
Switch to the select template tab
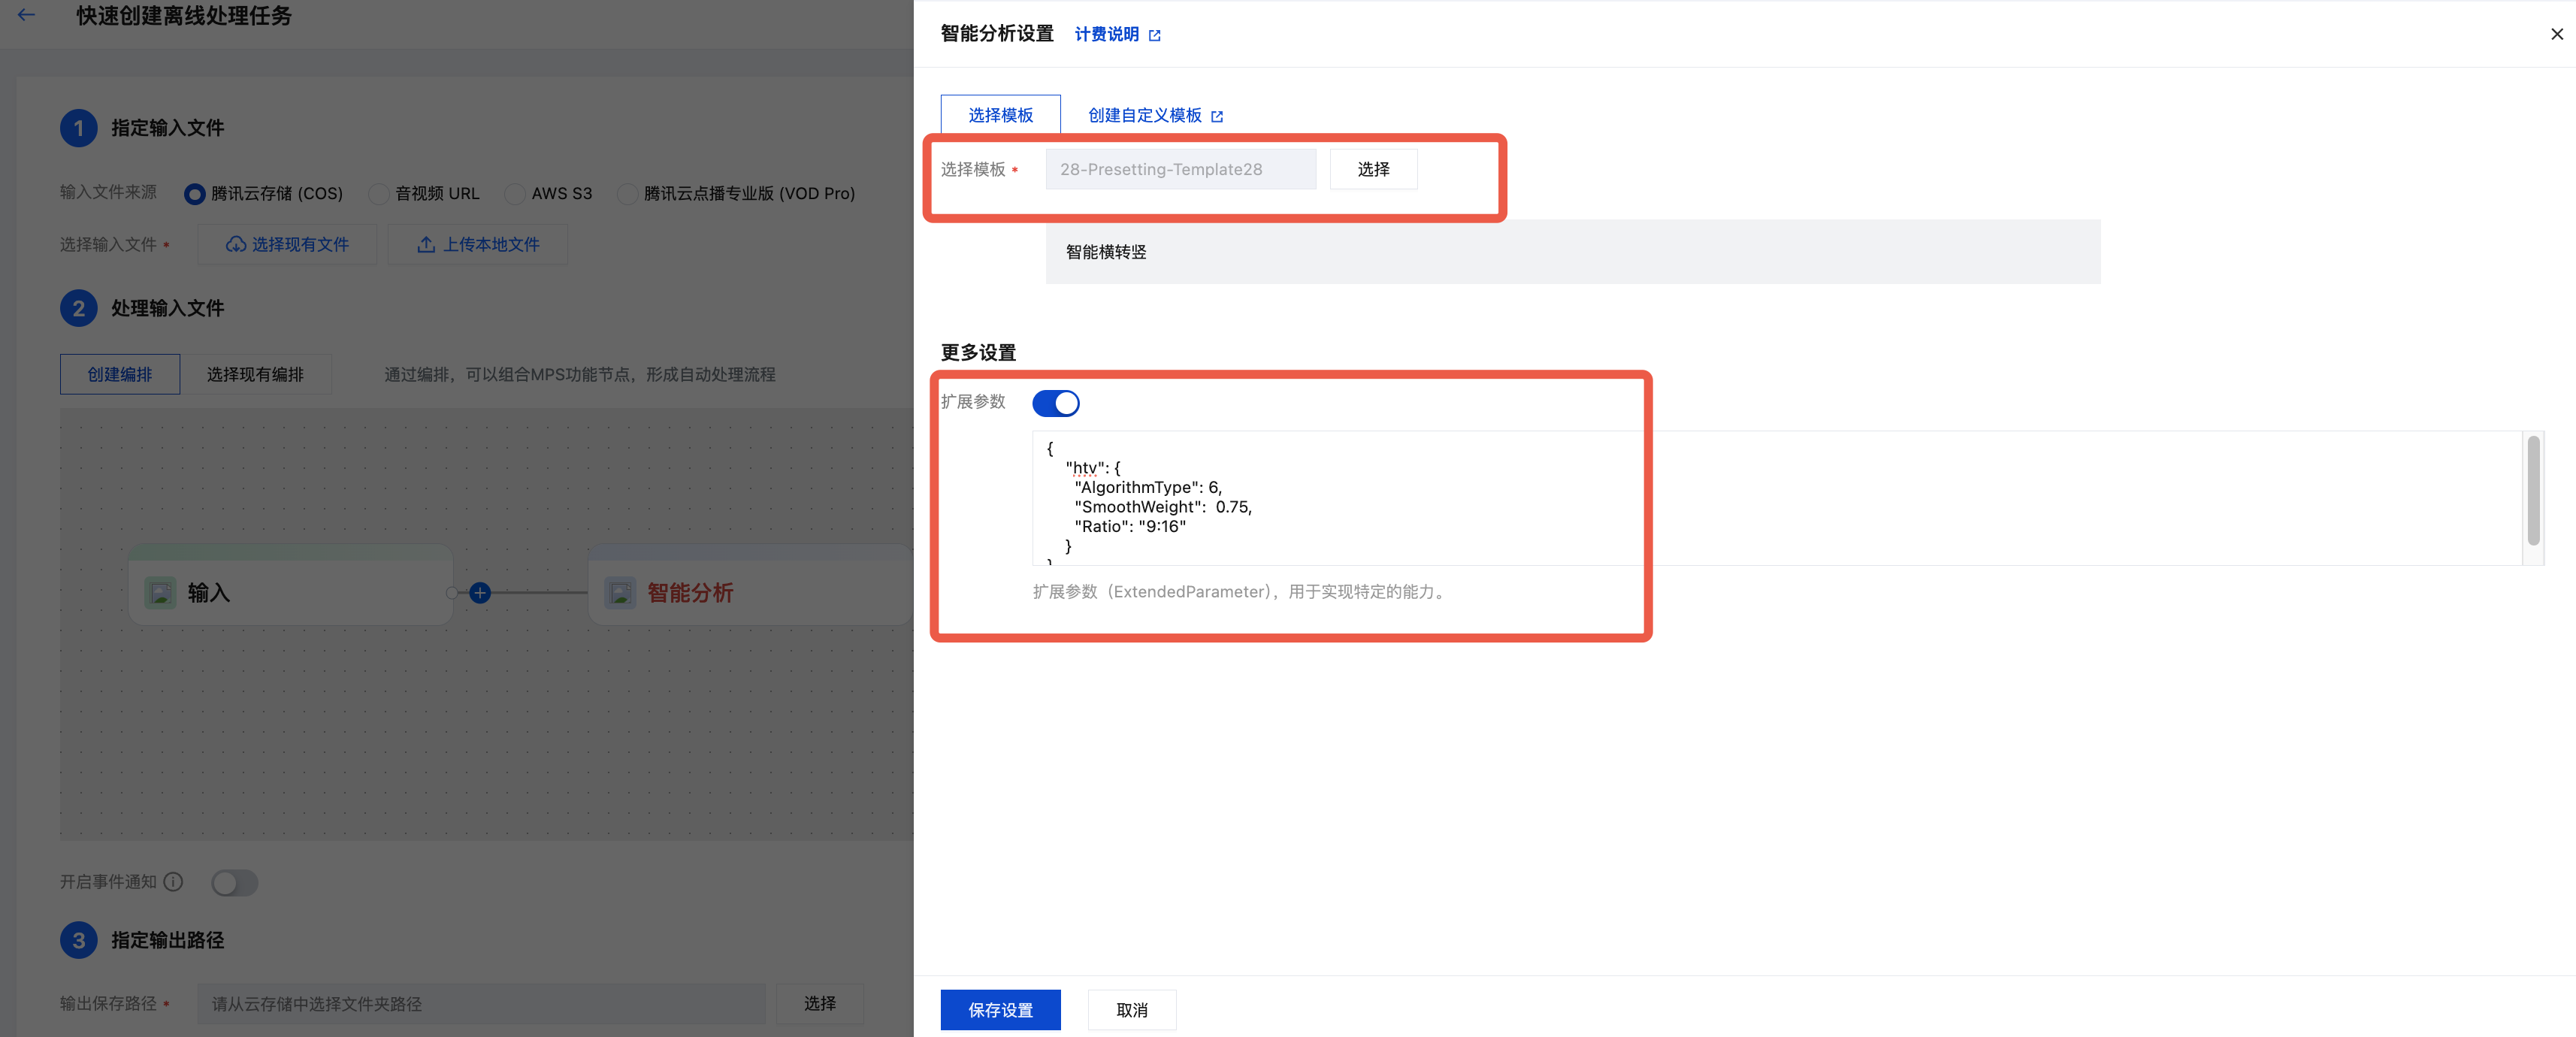pyautogui.click(x=1000, y=115)
